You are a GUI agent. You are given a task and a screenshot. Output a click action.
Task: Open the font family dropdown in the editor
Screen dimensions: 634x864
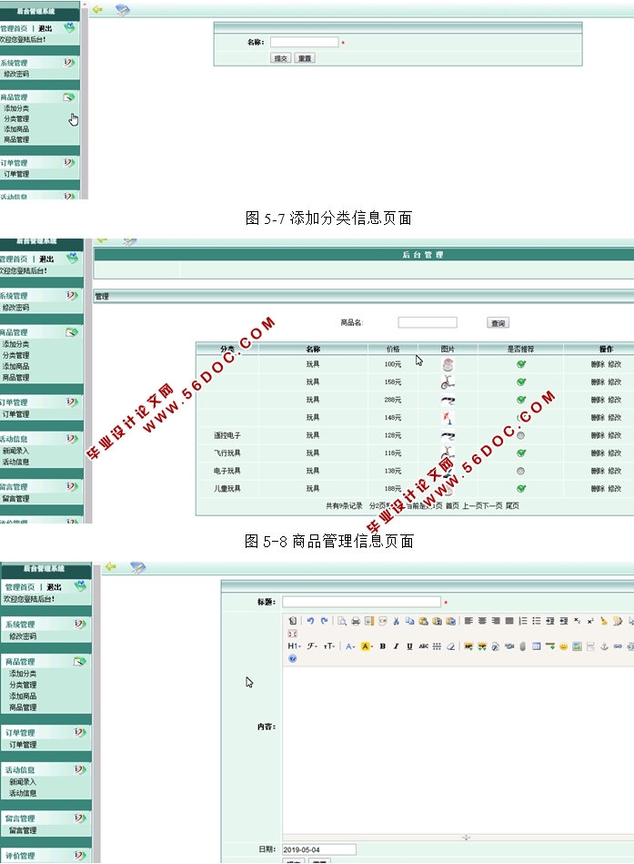312,646
